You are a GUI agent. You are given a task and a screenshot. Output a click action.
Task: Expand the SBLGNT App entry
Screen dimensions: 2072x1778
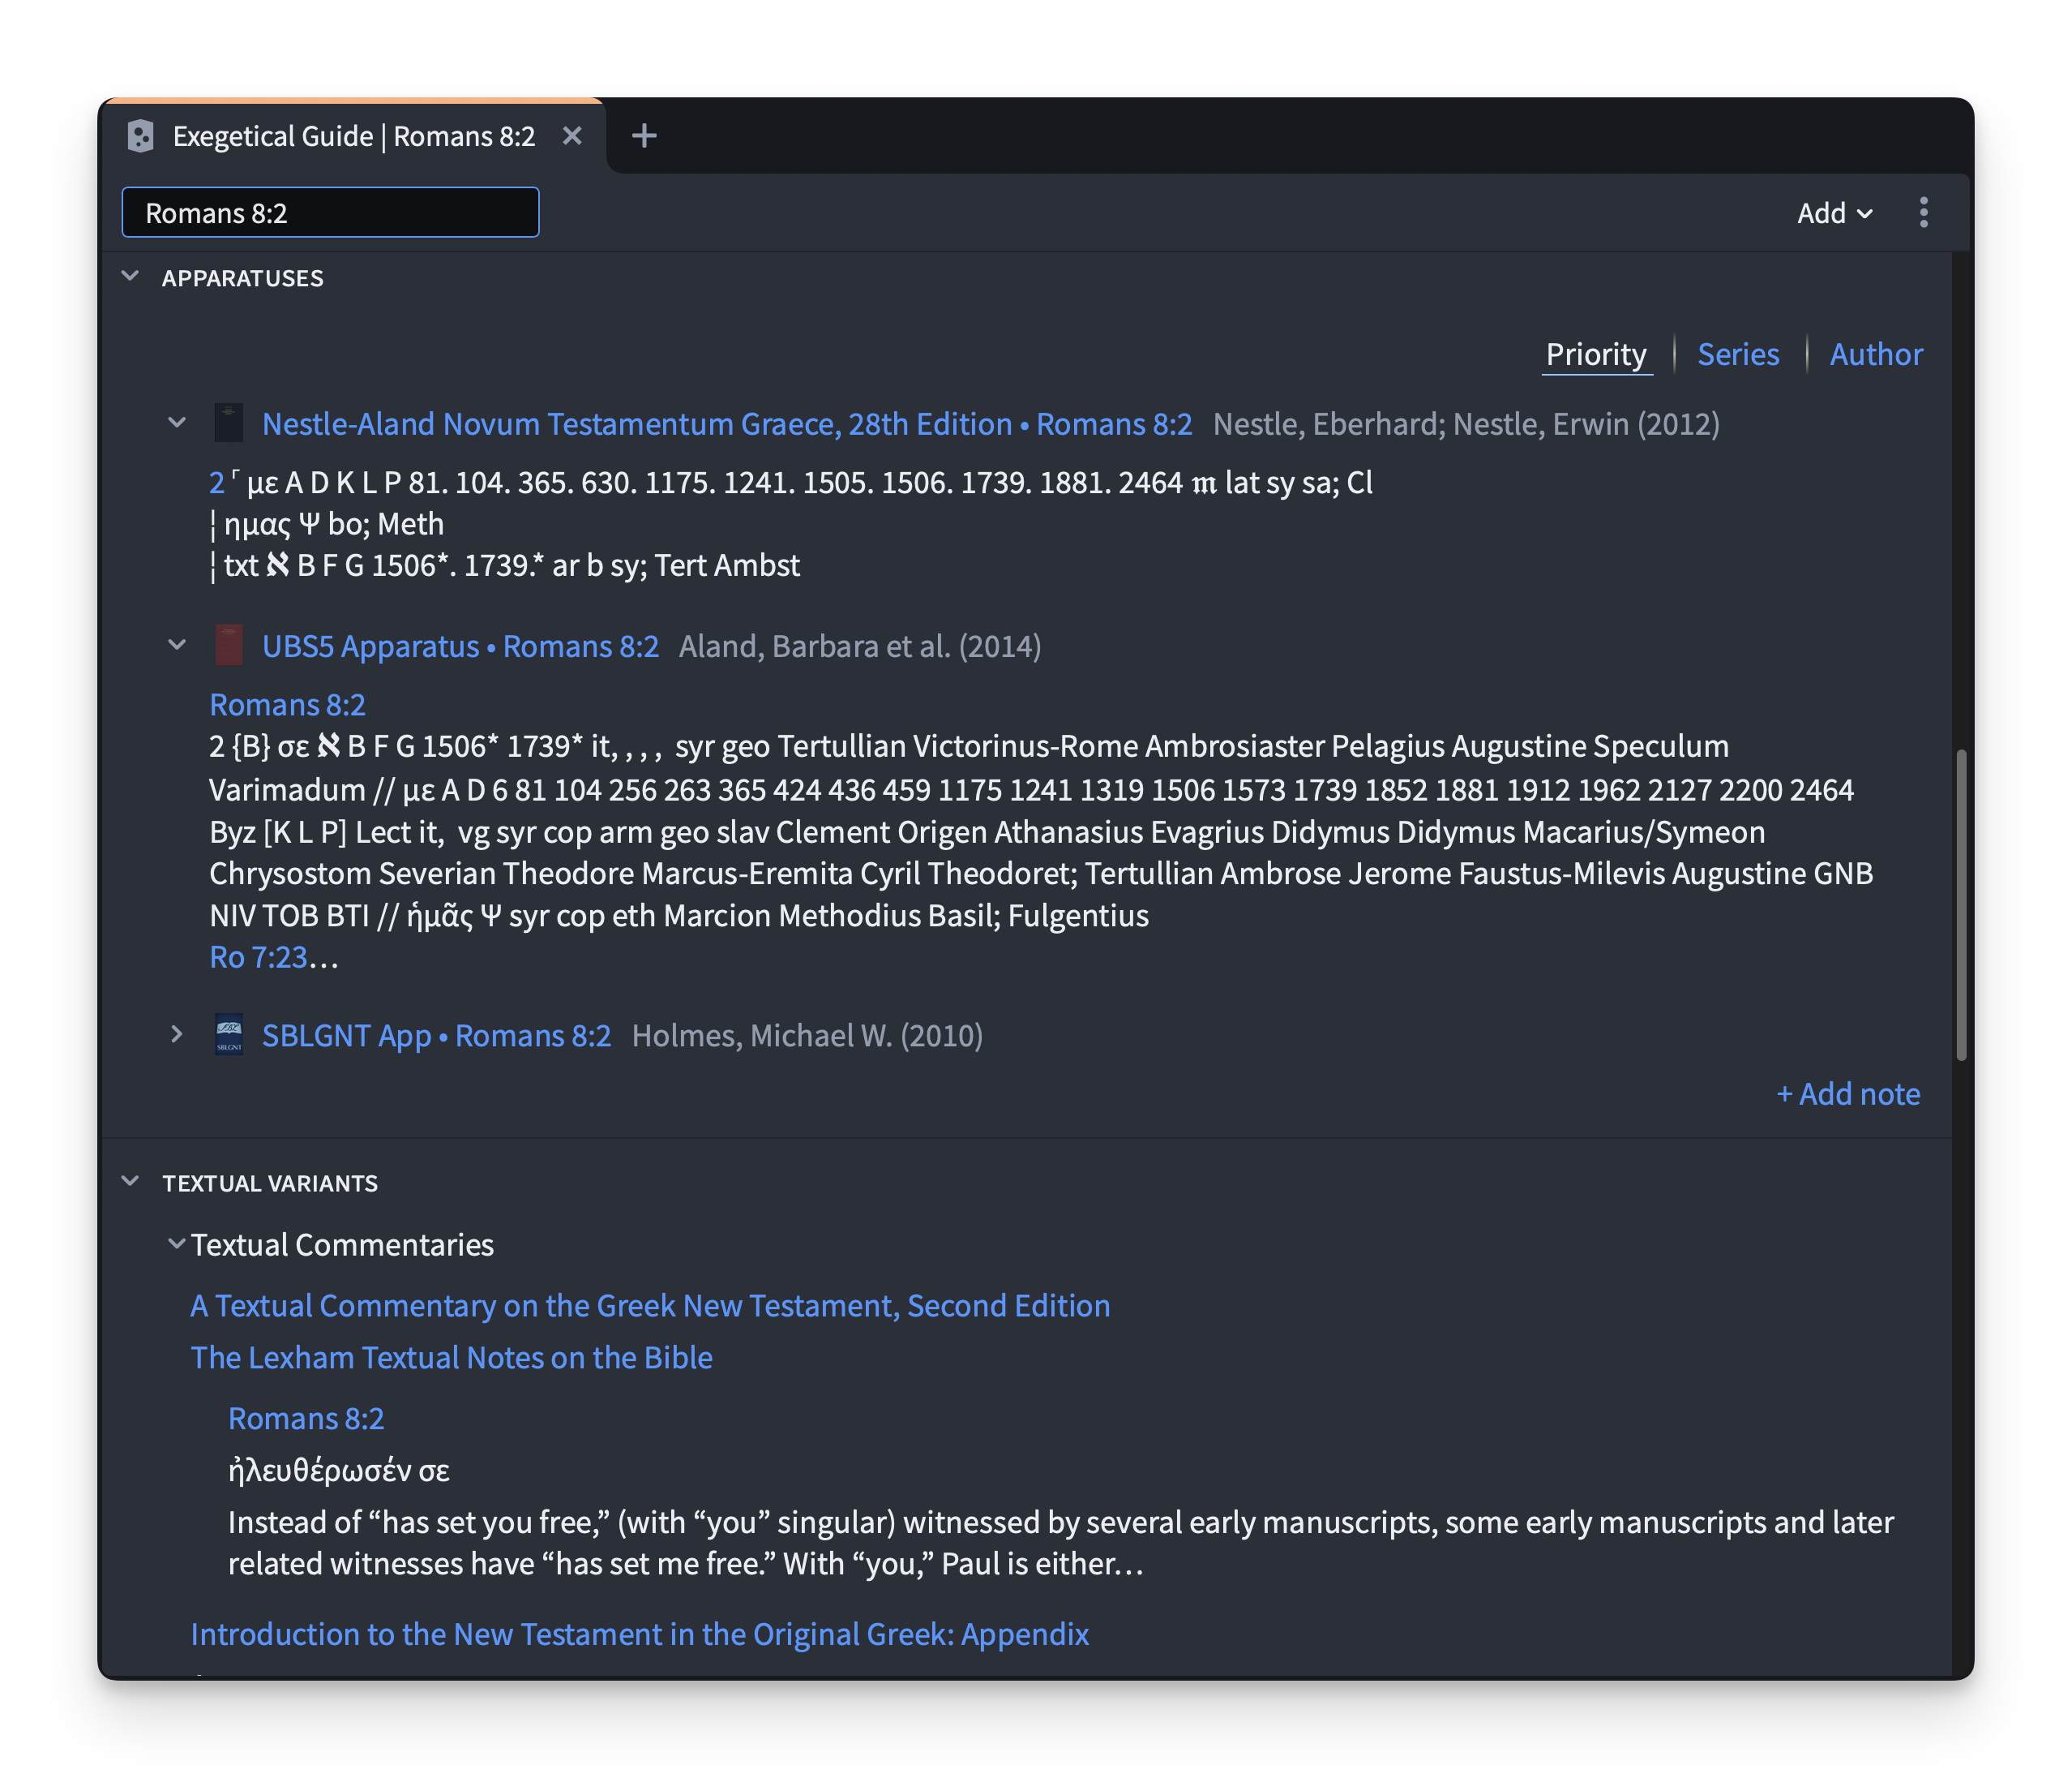pyautogui.click(x=177, y=1034)
